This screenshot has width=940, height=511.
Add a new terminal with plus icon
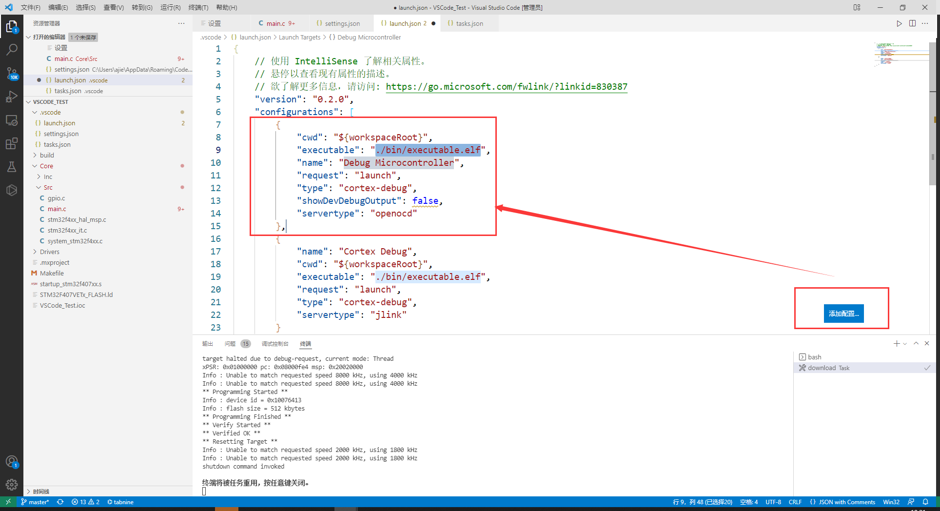pos(896,344)
